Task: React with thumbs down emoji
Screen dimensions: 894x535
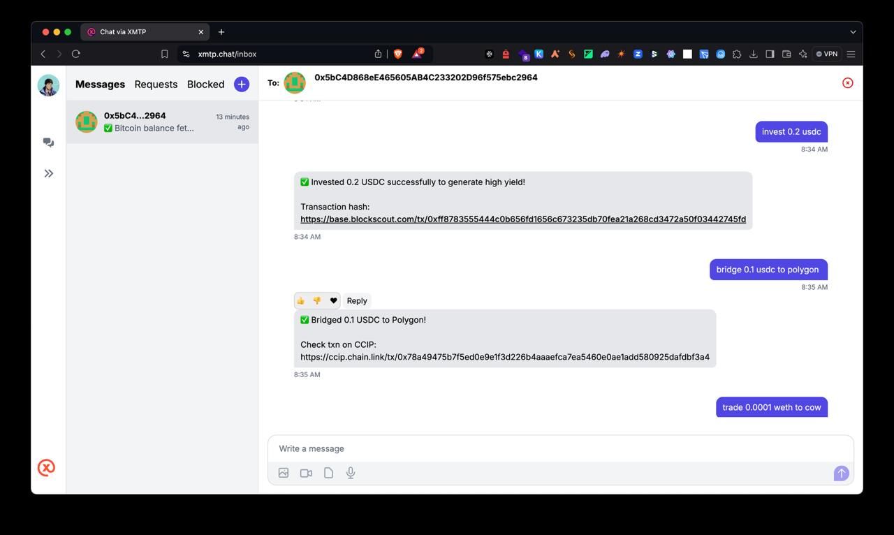Action: click(316, 301)
